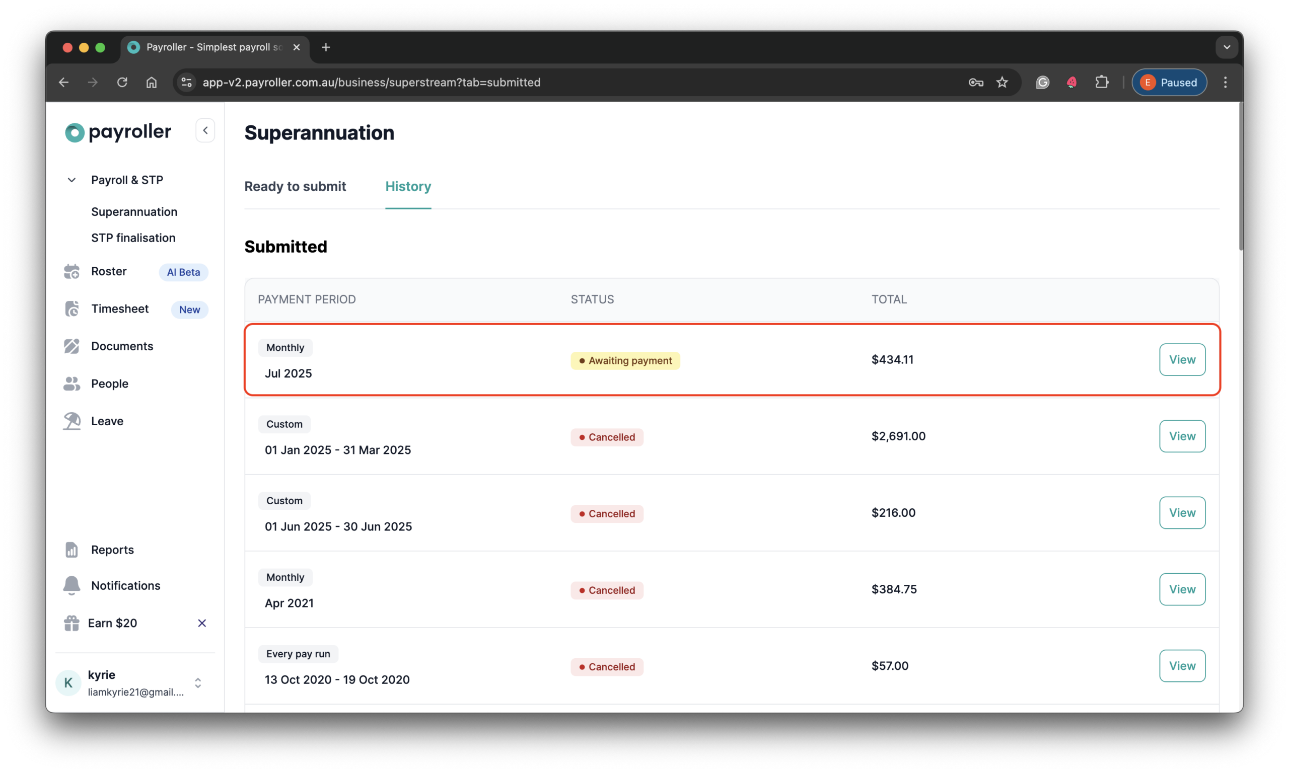
Task: Click the AI Beta badge
Action: point(183,272)
